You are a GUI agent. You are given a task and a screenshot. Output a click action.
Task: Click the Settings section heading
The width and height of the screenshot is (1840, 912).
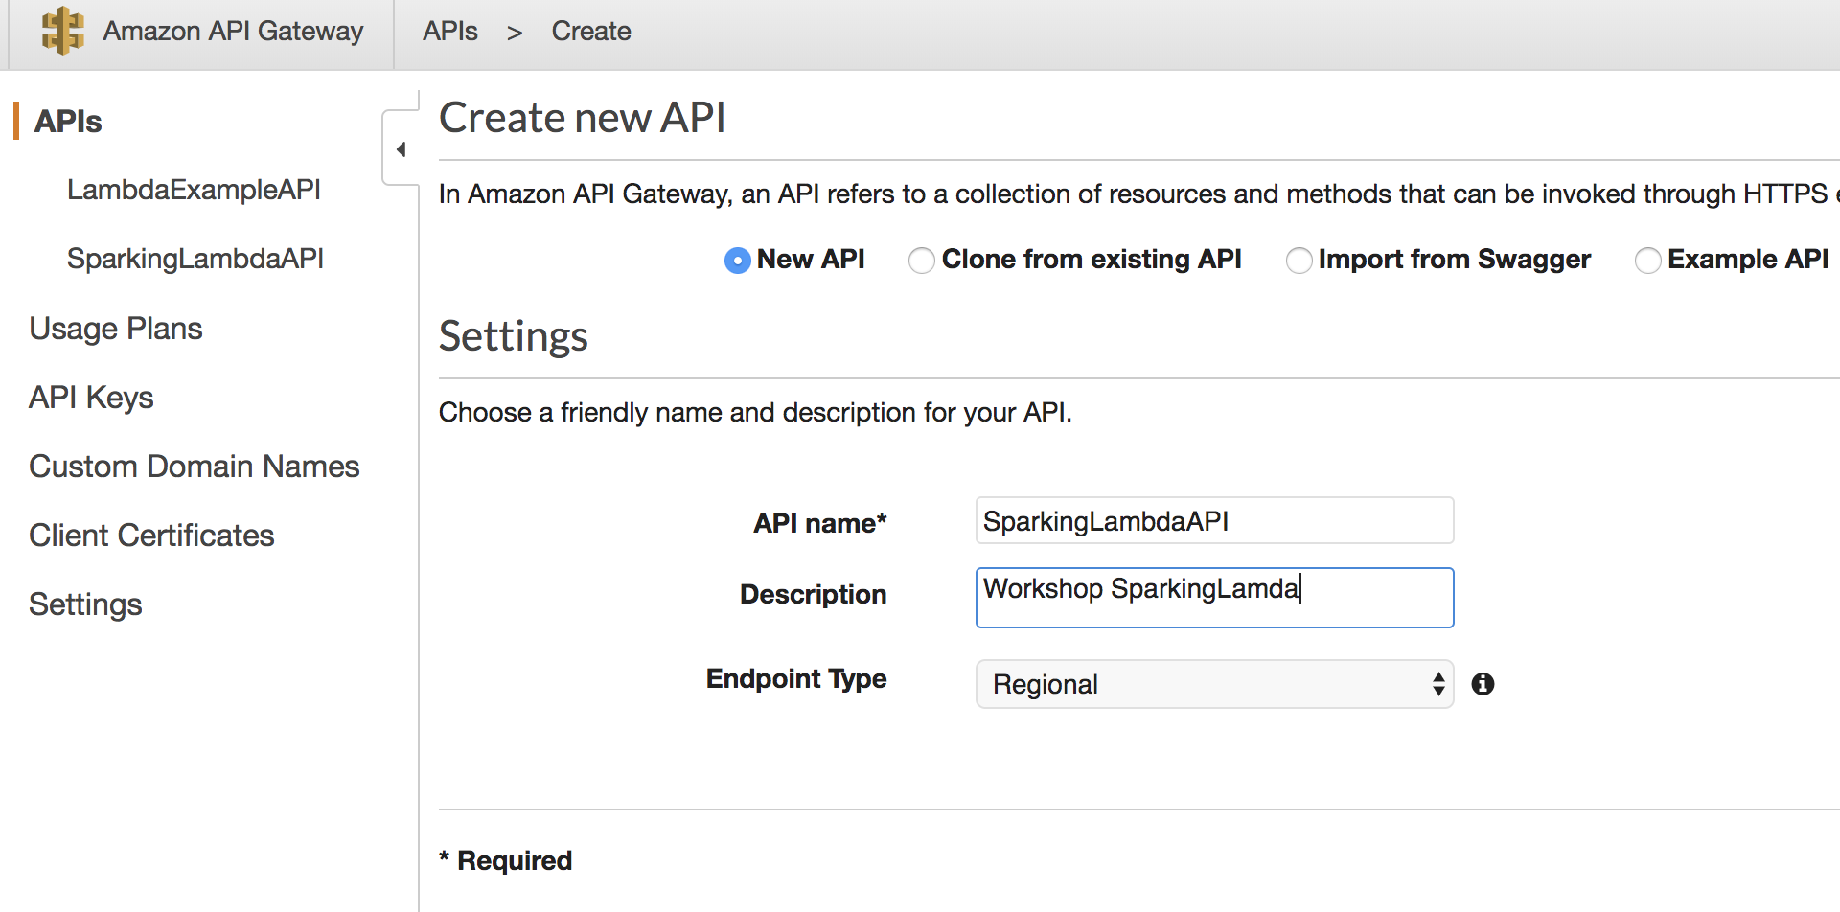click(514, 337)
